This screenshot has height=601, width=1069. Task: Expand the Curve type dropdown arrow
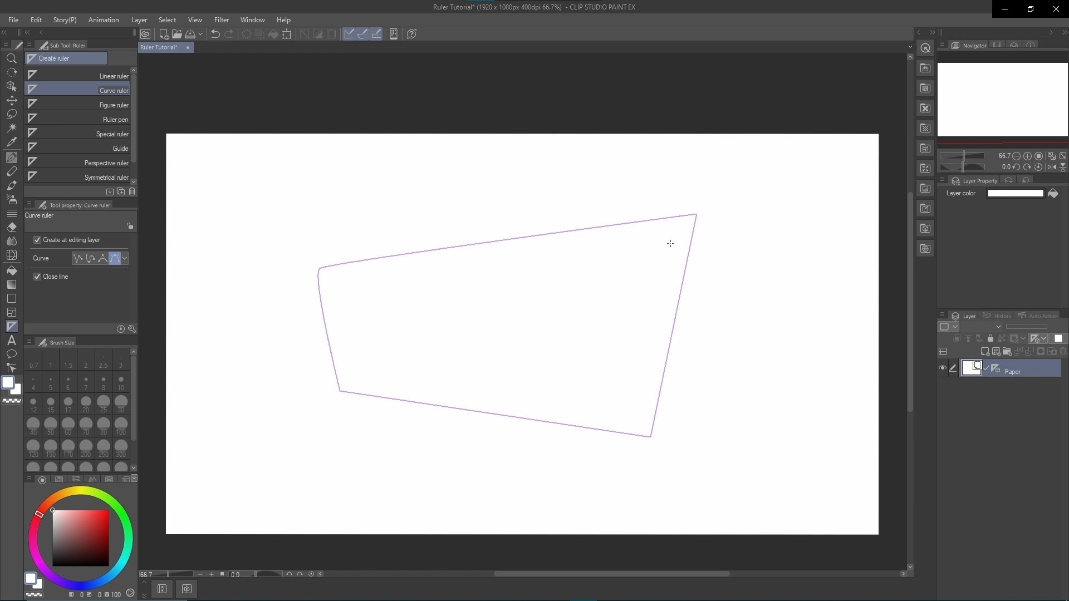tap(125, 258)
